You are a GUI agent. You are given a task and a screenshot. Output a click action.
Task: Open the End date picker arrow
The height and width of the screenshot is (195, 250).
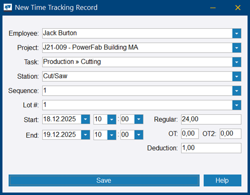(86, 135)
